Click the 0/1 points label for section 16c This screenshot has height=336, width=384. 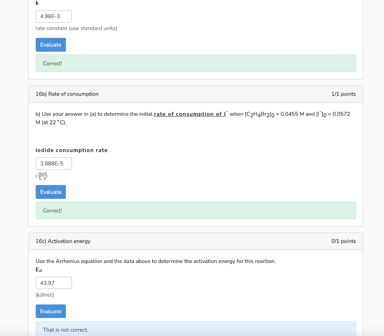pyautogui.click(x=343, y=241)
